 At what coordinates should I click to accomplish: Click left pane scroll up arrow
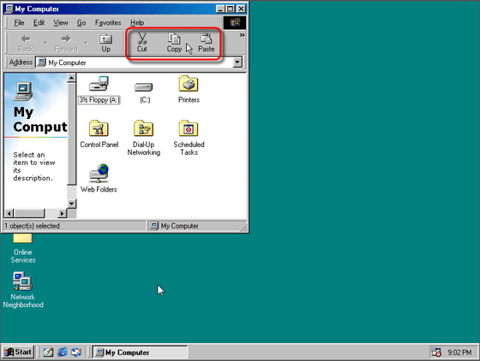(71, 78)
